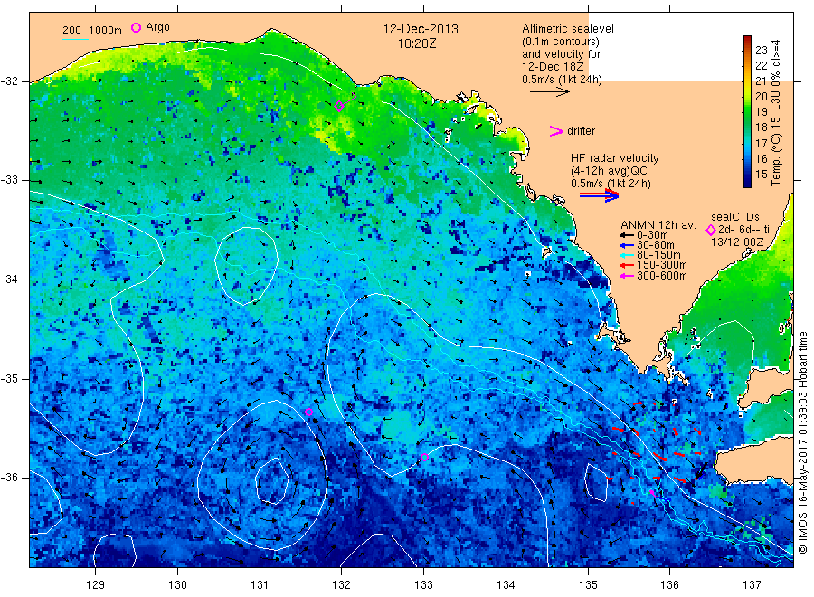Click the 137 longitude axis label

tap(752, 585)
